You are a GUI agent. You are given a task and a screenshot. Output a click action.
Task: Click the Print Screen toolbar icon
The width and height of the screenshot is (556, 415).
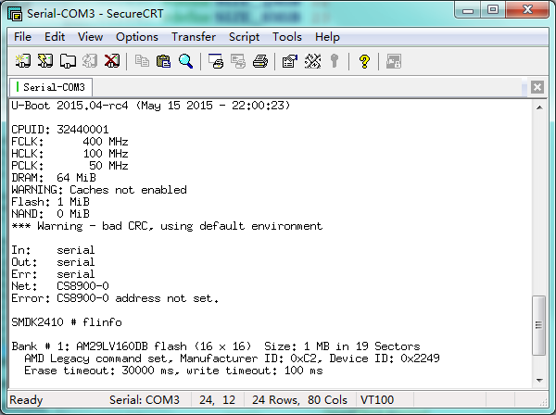pyautogui.click(x=216, y=61)
